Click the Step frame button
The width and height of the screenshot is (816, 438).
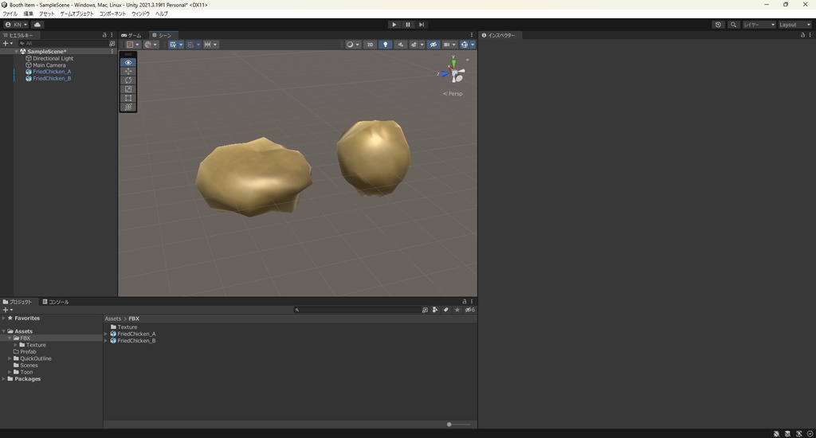coord(421,25)
